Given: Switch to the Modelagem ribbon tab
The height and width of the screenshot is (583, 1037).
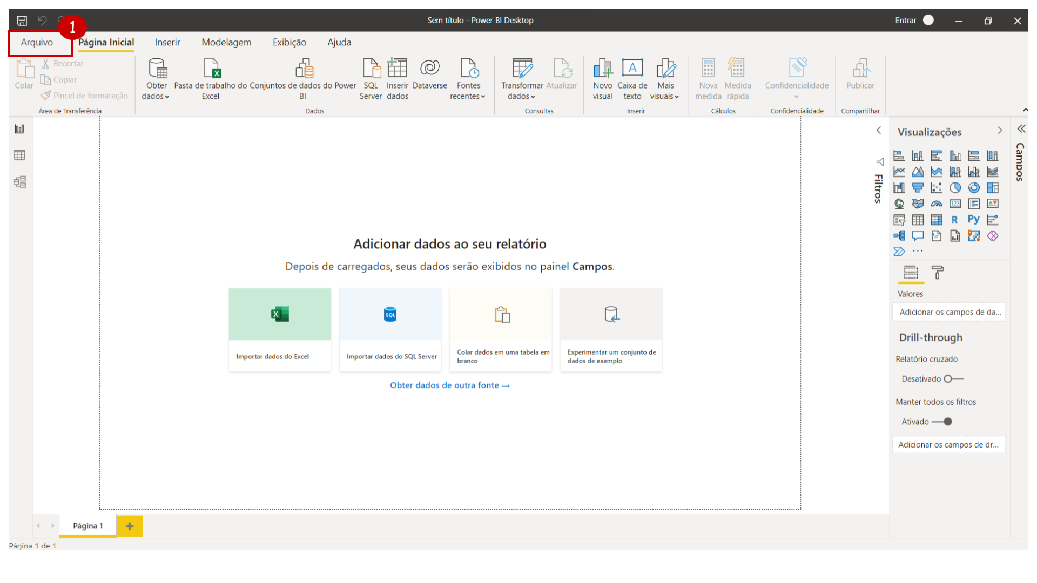Looking at the screenshot, I should point(226,42).
